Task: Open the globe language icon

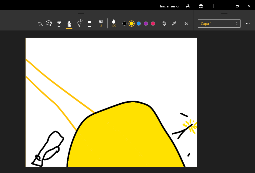Action: (201, 6)
